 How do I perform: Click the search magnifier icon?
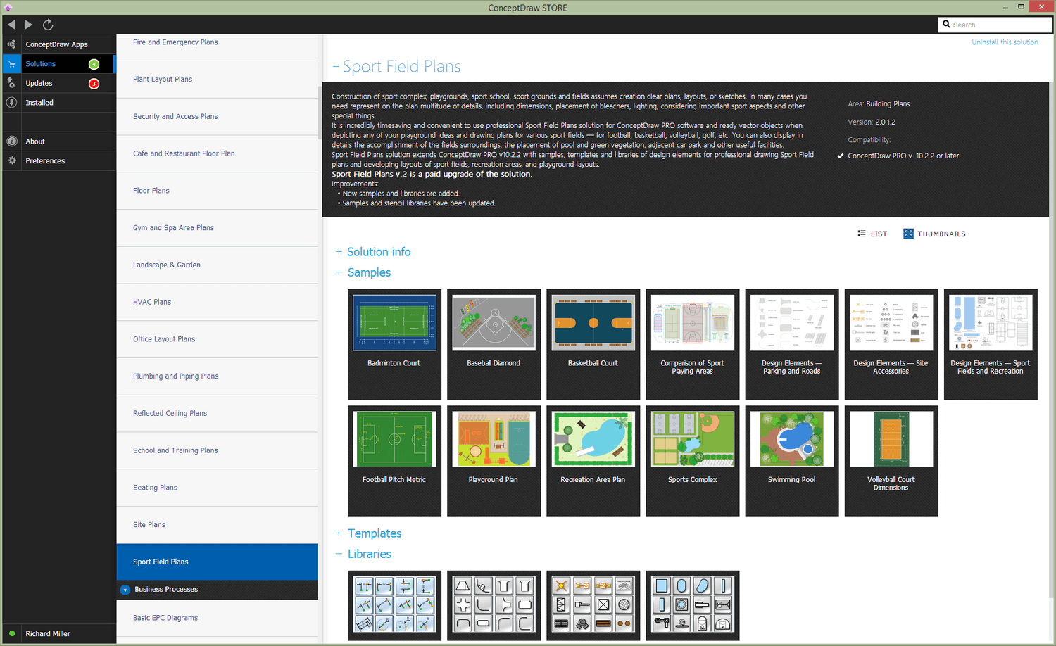click(x=946, y=25)
